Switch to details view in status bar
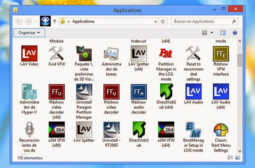 coord(230,158)
